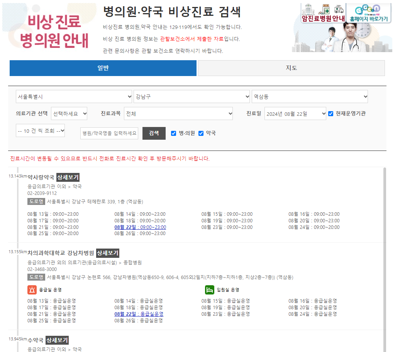This screenshot has height=352, width=400.
Task: Uncheck the 현재운영기관 checkbox
Action: coord(331,113)
